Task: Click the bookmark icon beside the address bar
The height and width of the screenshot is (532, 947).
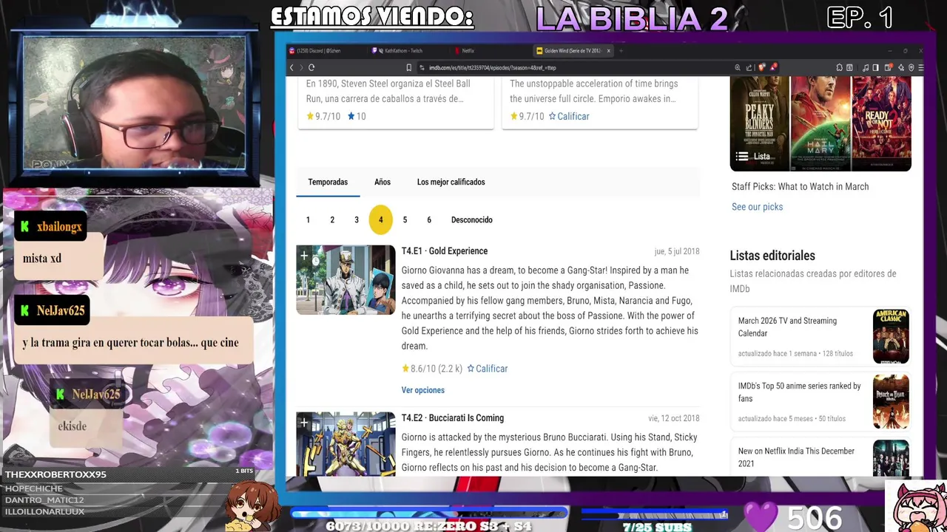Action: click(408, 67)
